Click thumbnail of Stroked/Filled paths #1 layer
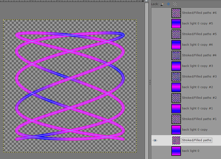 [176, 119]
